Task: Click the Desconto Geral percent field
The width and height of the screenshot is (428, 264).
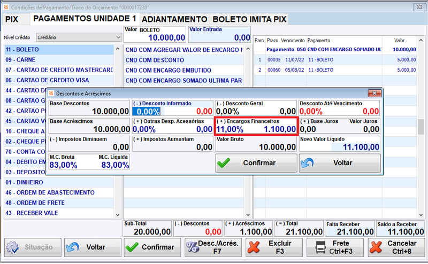Action: click(x=228, y=112)
